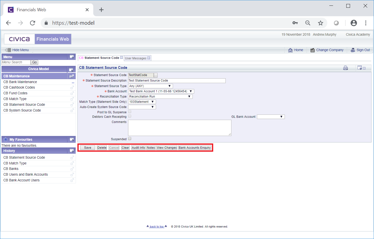Screen dimensions: 374x239
Task: Click the View Changes button
Action: click(167, 148)
